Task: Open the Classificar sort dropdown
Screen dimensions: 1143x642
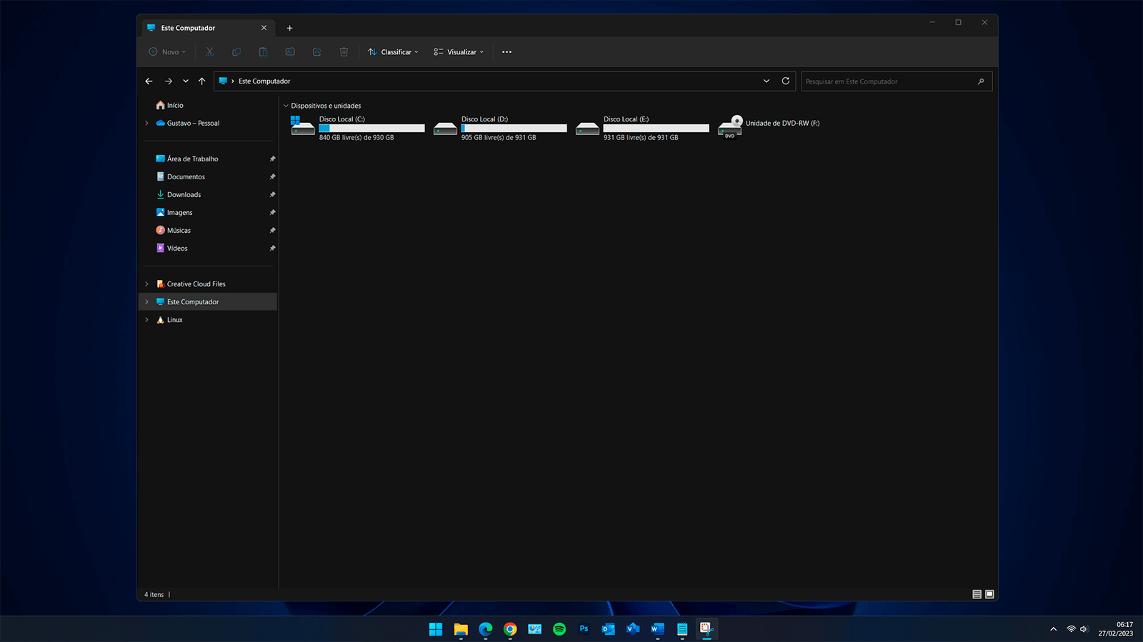Action: pyautogui.click(x=393, y=52)
